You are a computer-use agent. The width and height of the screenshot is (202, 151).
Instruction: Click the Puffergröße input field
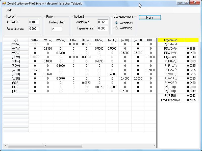(x=57, y=29)
